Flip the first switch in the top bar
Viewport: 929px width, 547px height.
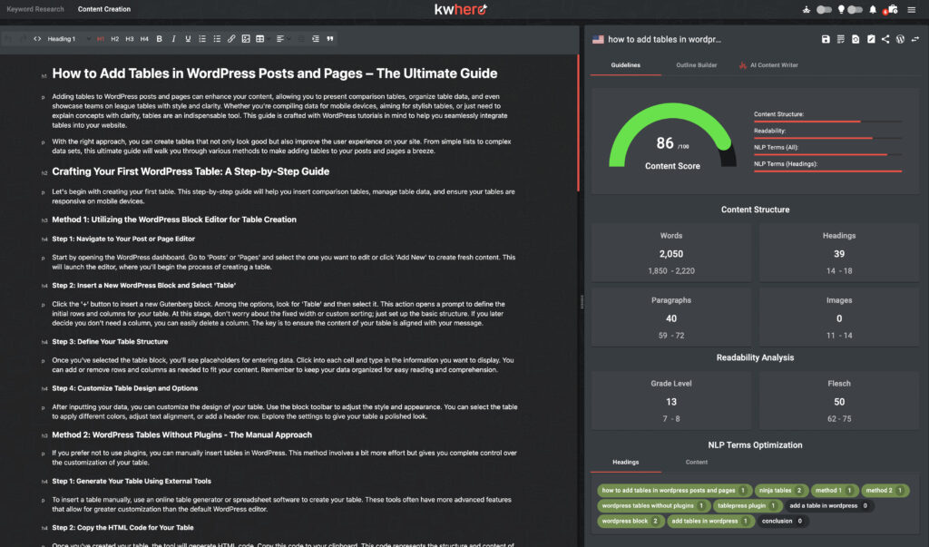(824, 10)
